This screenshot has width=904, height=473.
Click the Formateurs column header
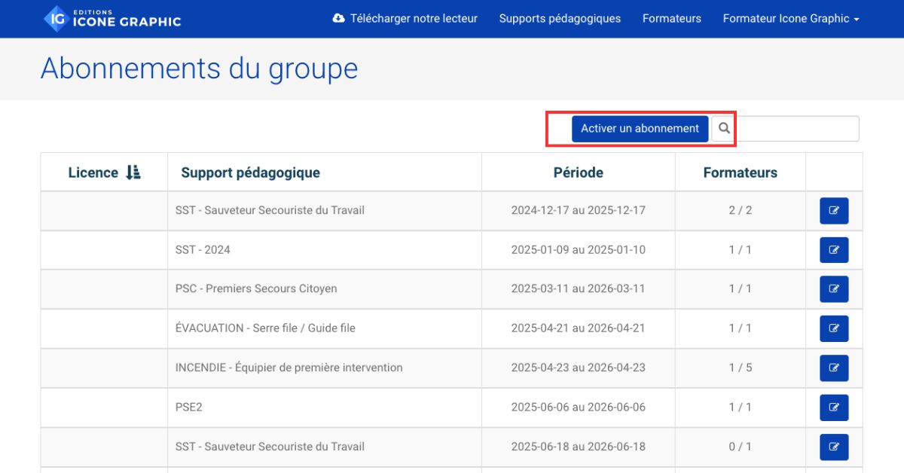(740, 172)
